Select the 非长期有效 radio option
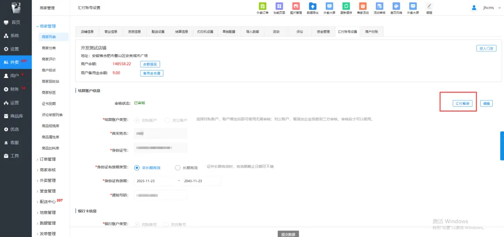This screenshot has height=237, width=504. click(137, 168)
